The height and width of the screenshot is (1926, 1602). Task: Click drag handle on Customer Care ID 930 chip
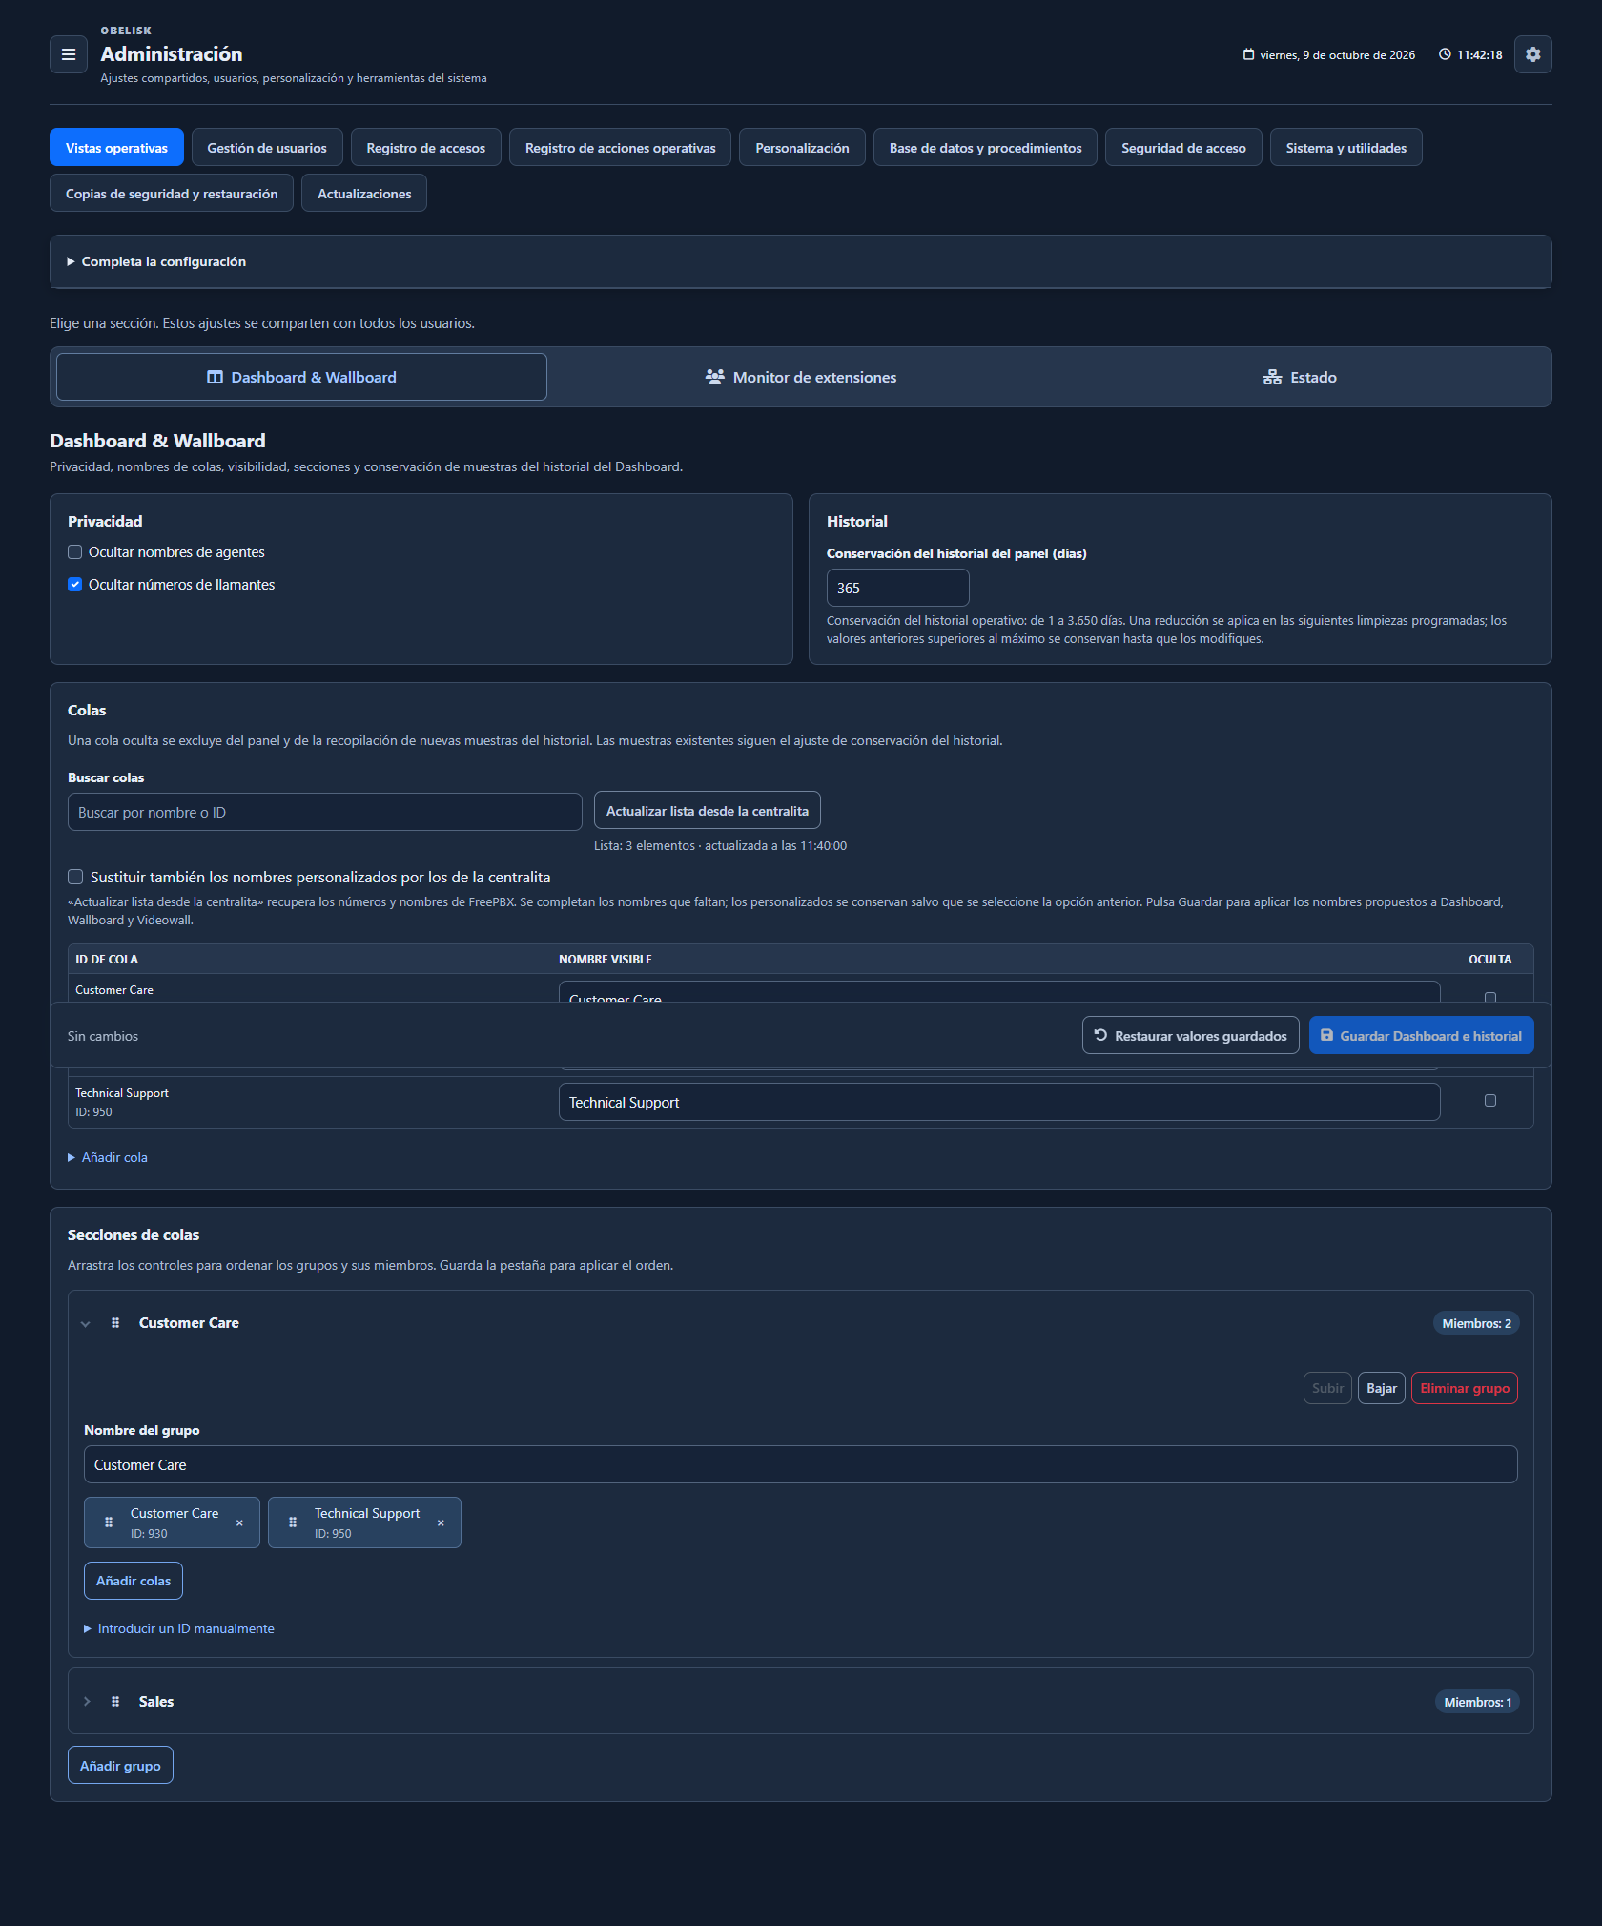click(109, 1522)
